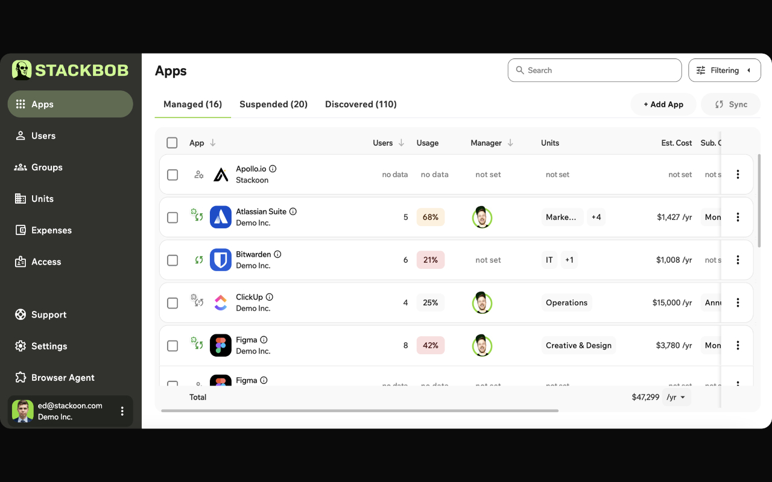Screen dimensions: 772x482
Task: Click the ed@stackoon.com profile avatar
Action: click(x=23, y=411)
